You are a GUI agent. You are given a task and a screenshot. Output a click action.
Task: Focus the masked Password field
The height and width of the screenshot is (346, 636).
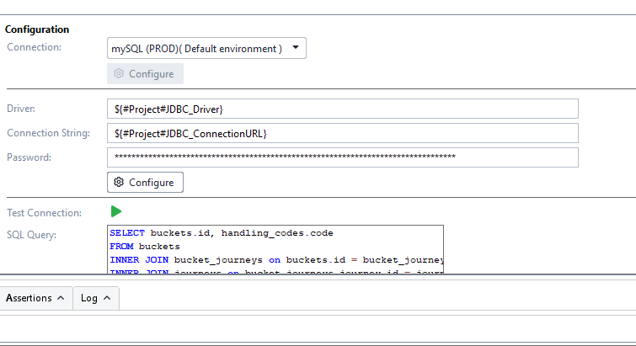342,157
